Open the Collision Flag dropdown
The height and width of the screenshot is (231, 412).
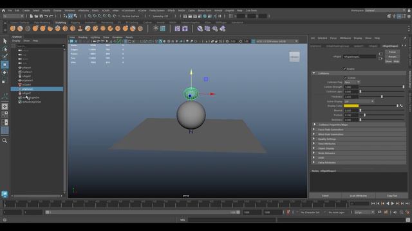pos(352,82)
